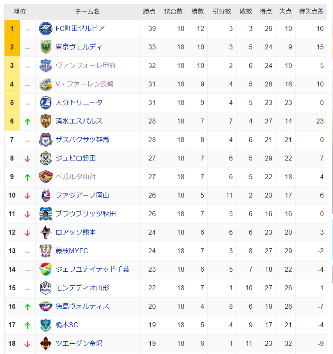Click the 得失点差 column header
Screen dimensions: 333x354
click(311, 11)
